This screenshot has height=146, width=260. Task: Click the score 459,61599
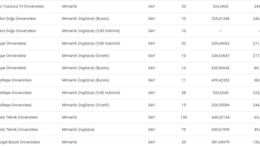(x=220, y=130)
